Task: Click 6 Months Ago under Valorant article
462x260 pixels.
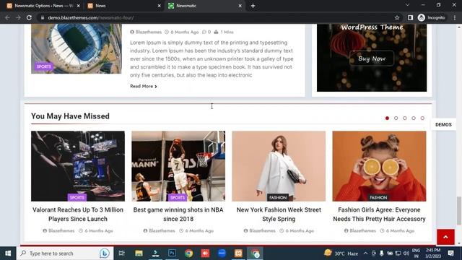Action: tap(96, 231)
